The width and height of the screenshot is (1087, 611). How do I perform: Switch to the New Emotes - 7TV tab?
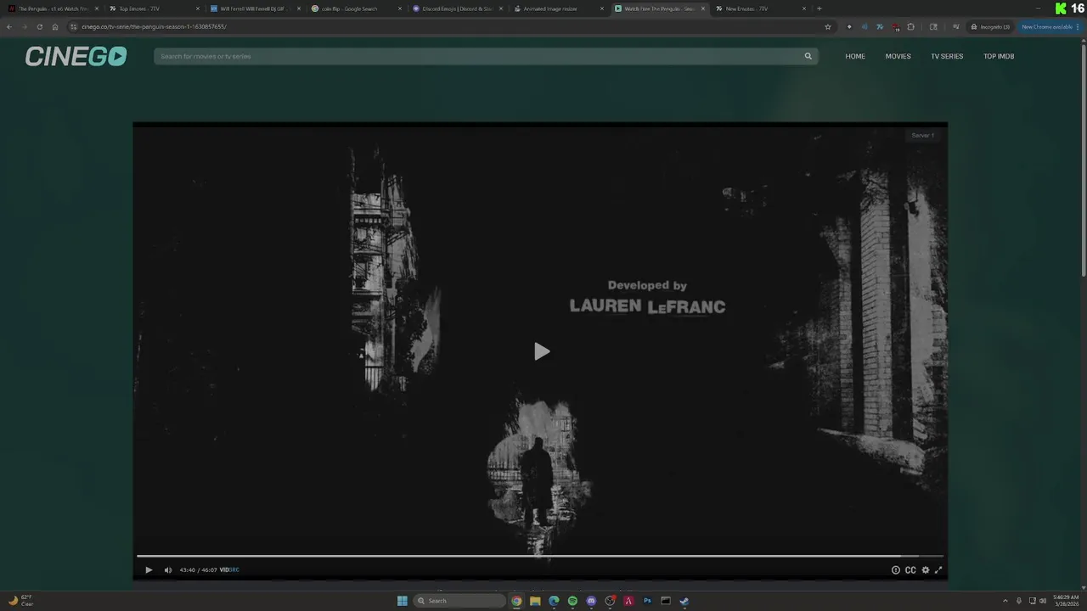(758, 8)
